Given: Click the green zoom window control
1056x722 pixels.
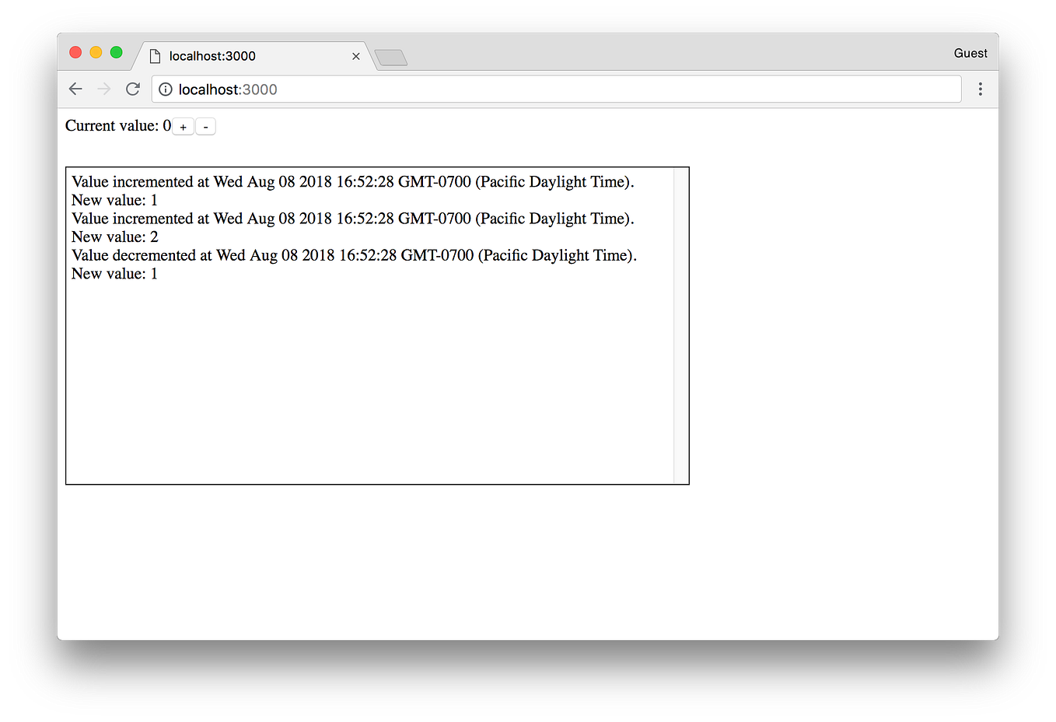Looking at the screenshot, I should (116, 52).
